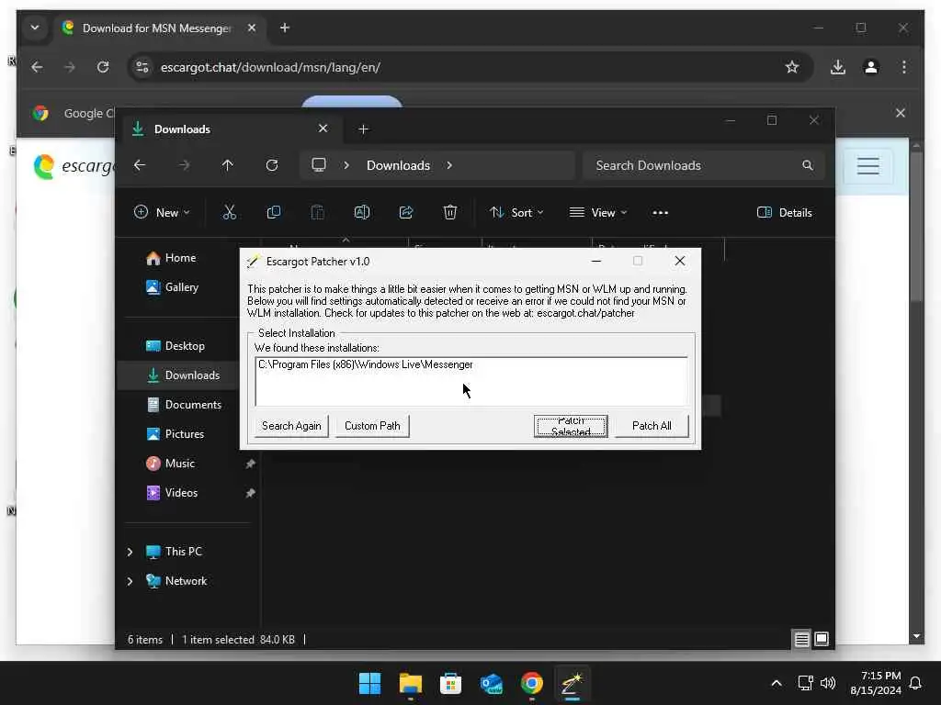Screen dimensions: 941x705
Task: Open the View dropdown in Explorer
Action: click(597, 212)
